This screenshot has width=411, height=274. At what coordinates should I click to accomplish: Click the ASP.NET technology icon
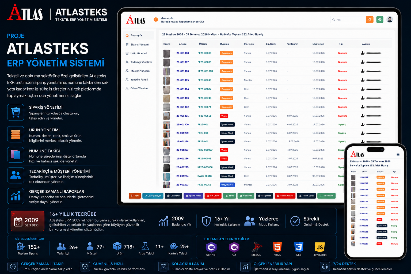(x=211, y=247)
